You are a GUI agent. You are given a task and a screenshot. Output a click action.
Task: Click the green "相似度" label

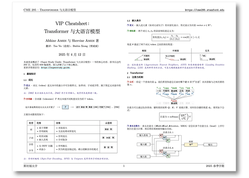coord(132,31)
